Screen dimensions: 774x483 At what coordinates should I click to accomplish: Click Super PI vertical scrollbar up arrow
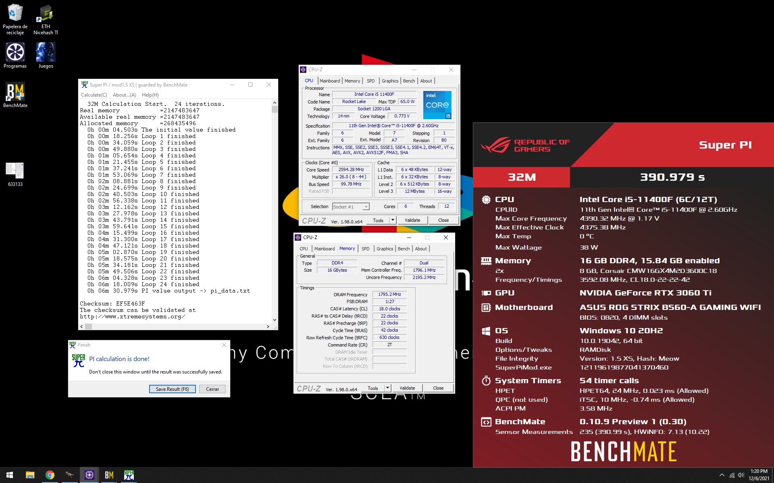pos(275,103)
